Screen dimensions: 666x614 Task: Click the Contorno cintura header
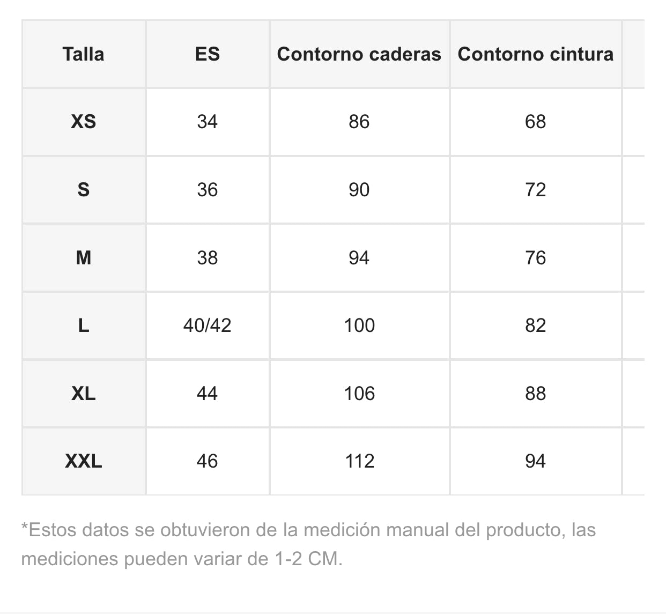[536, 54]
